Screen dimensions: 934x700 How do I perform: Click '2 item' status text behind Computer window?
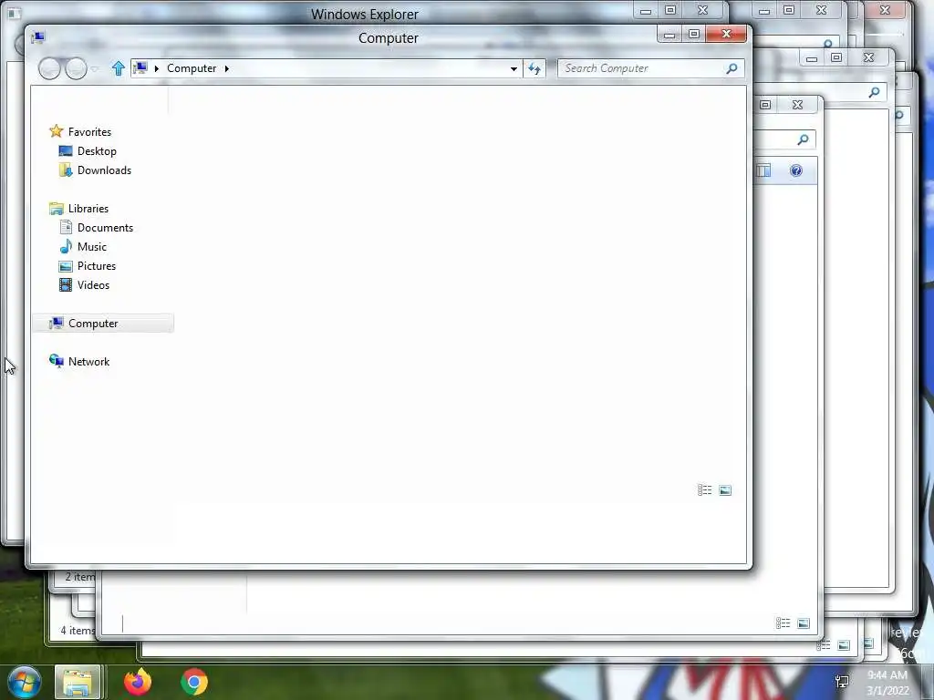tap(80, 577)
